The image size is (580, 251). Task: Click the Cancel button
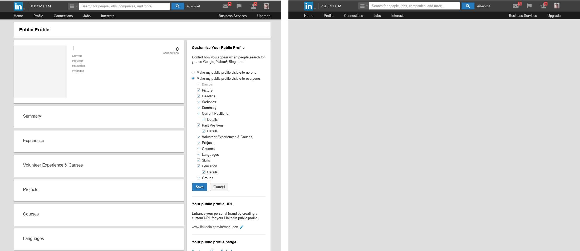click(219, 187)
